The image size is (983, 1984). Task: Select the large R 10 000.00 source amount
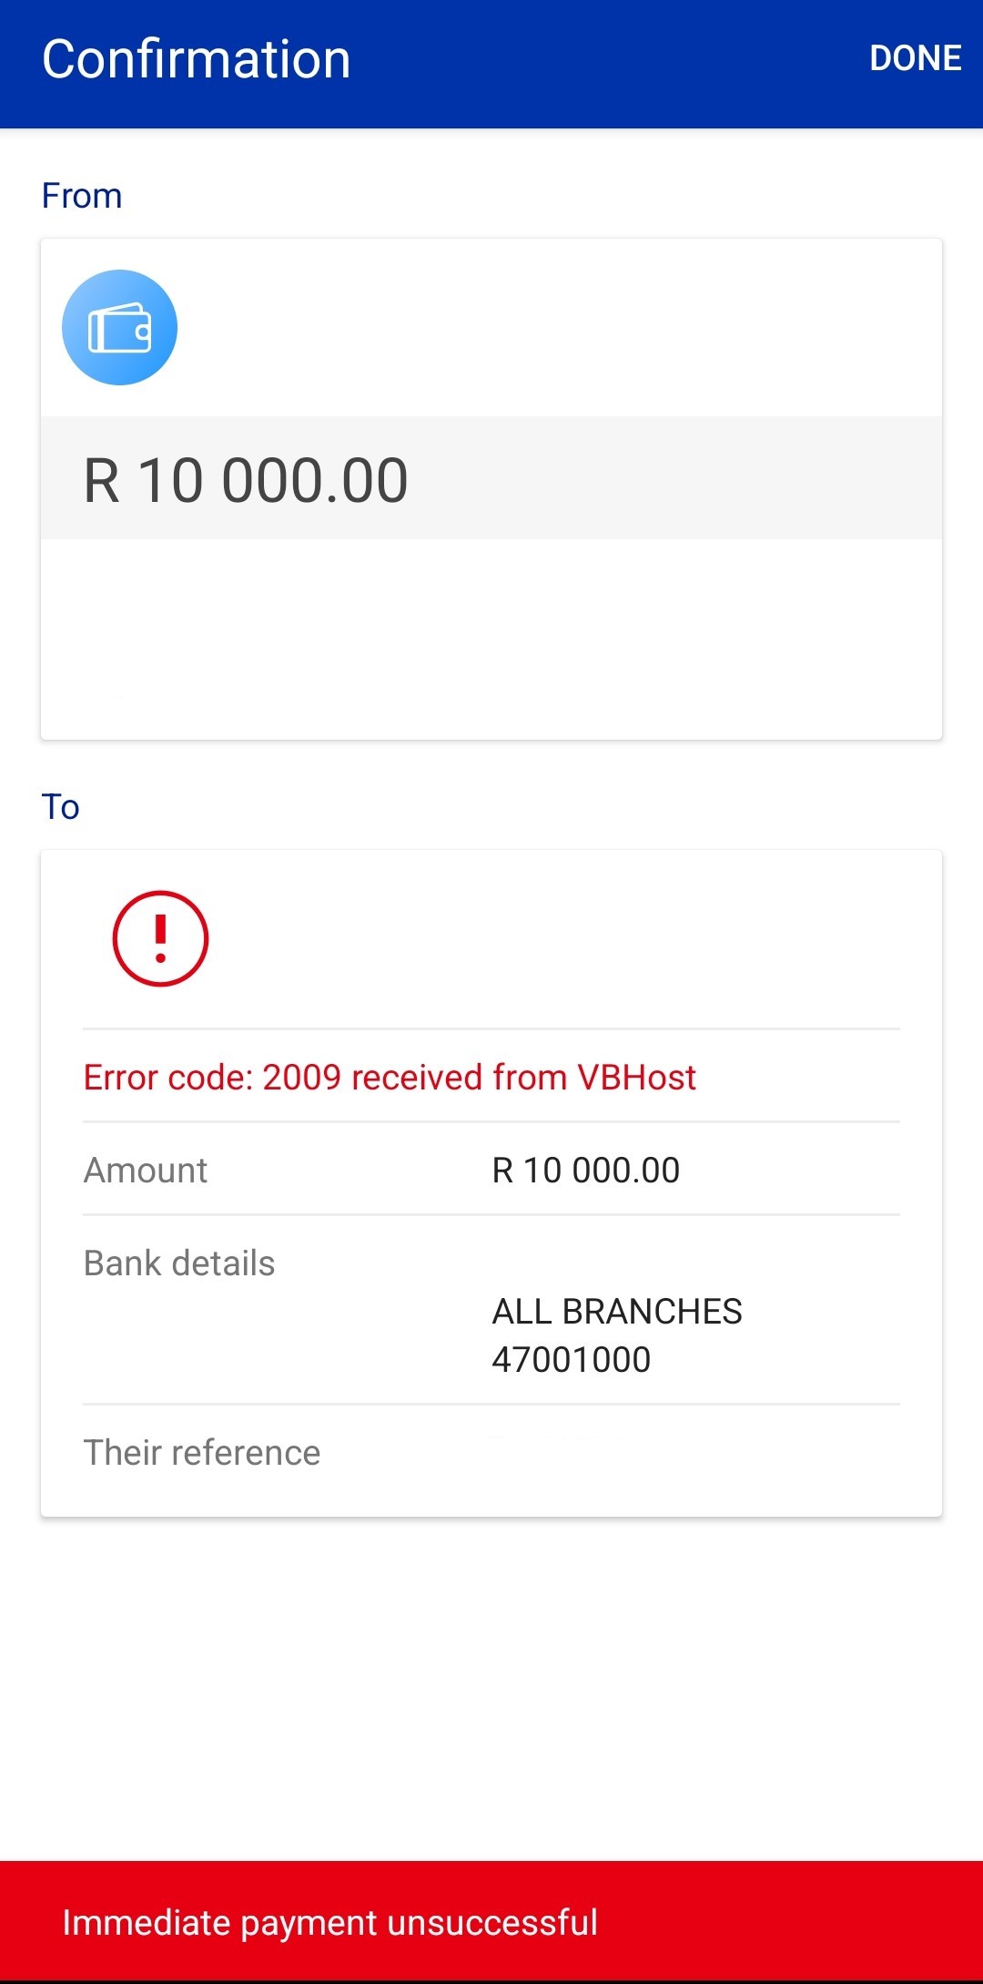246,480
